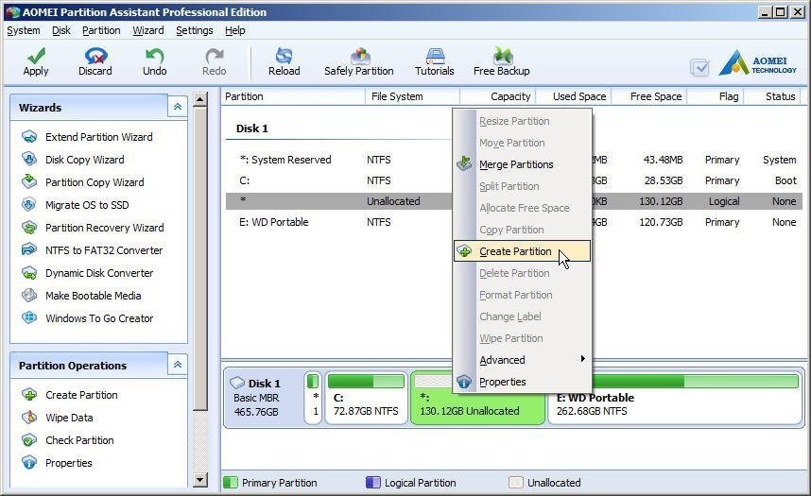811x496 pixels.
Task: Click the Unallocated legend swatch
Action: pyautogui.click(x=516, y=483)
